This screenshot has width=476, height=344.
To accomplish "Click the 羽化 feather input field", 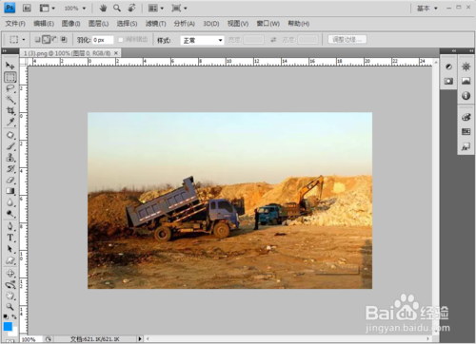I will click(x=103, y=40).
